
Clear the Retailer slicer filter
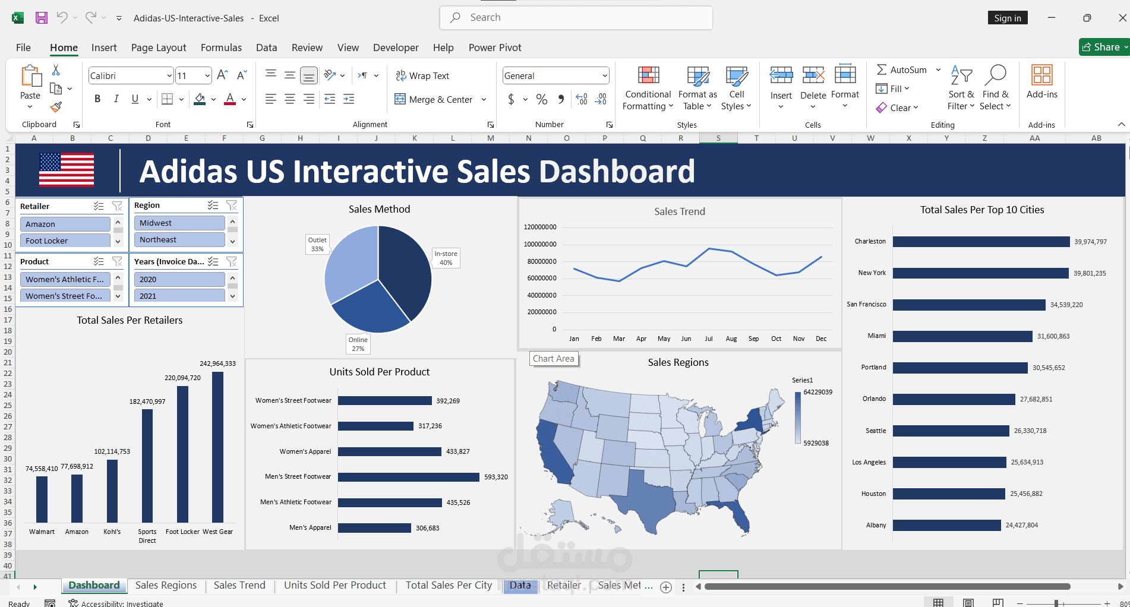click(118, 206)
